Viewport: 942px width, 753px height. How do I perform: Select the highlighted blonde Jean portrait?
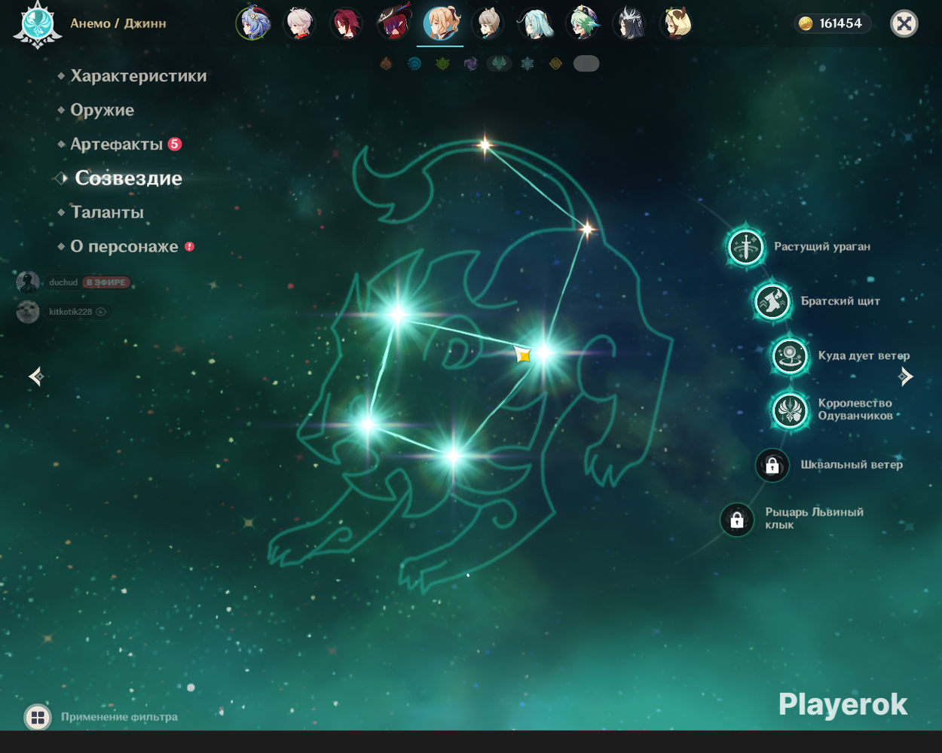440,23
